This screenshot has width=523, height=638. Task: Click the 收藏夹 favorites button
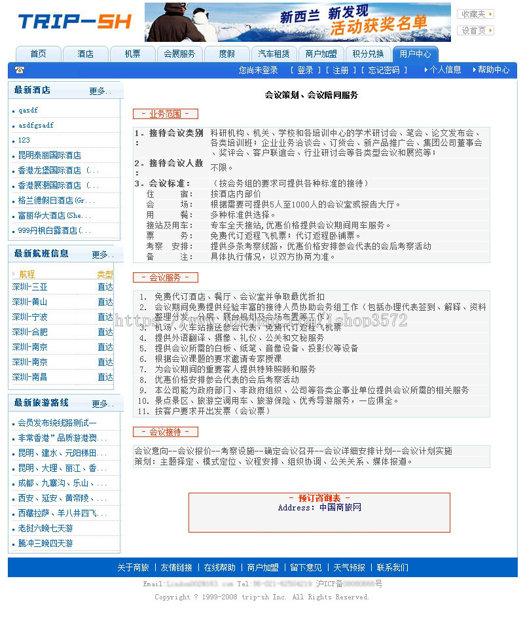(475, 14)
